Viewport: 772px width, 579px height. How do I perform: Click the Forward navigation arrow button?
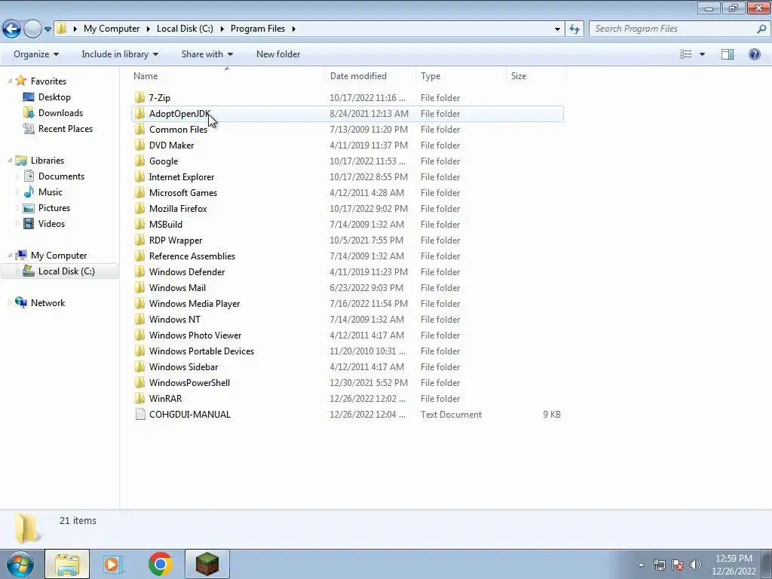pos(32,29)
